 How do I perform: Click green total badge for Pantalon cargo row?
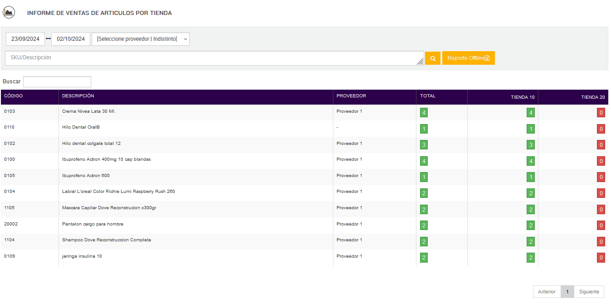click(424, 225)
